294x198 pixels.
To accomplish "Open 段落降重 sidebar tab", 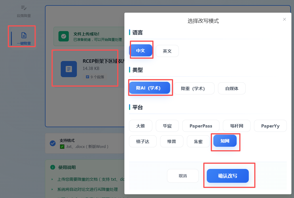I will coord(24,11).
